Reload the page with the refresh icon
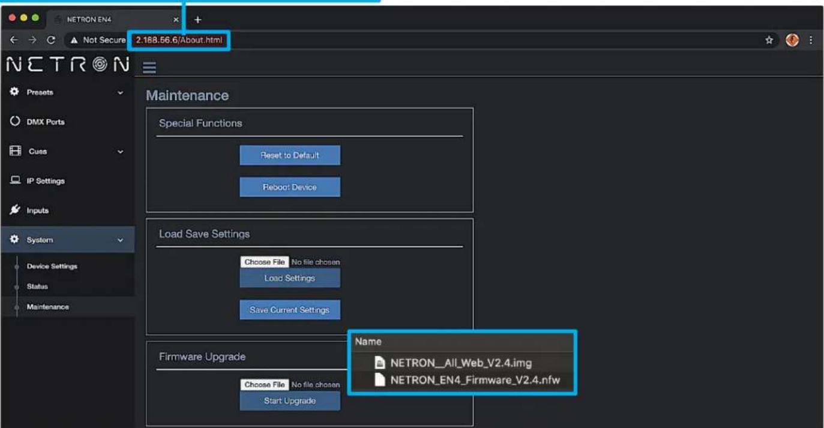This screenshot has width=824, height=428. tap(52, 40)
